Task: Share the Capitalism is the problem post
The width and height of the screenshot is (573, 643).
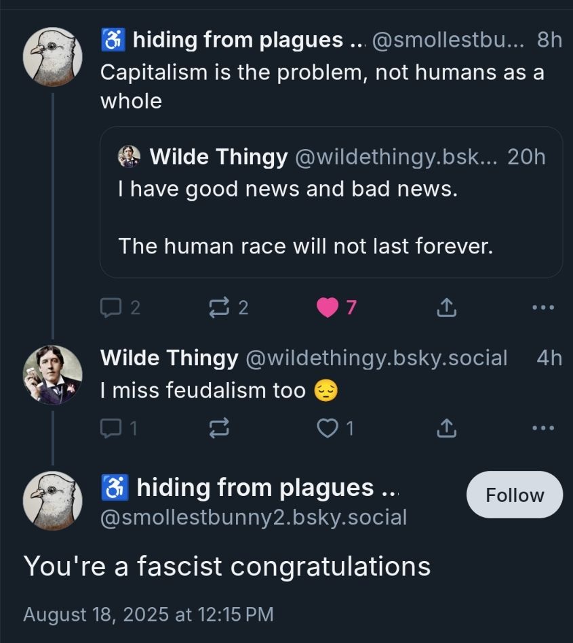Action: click(446, 308)
